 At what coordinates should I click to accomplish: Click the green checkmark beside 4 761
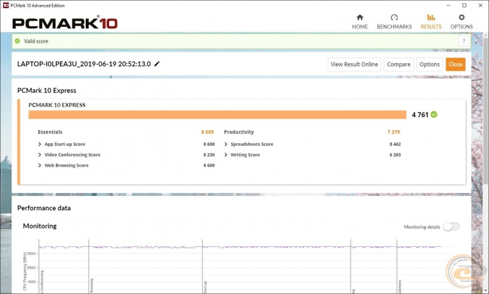[x=434, y=115]
